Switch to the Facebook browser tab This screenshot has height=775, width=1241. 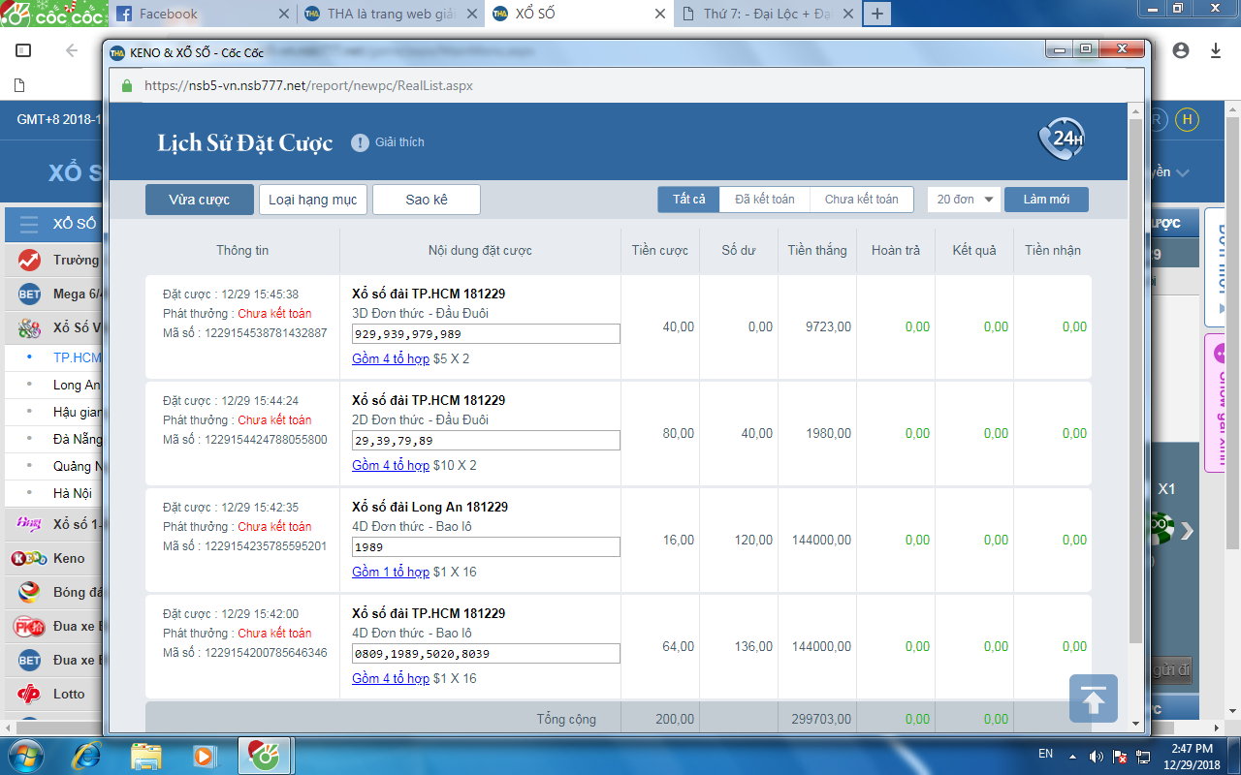click(199, 14)
